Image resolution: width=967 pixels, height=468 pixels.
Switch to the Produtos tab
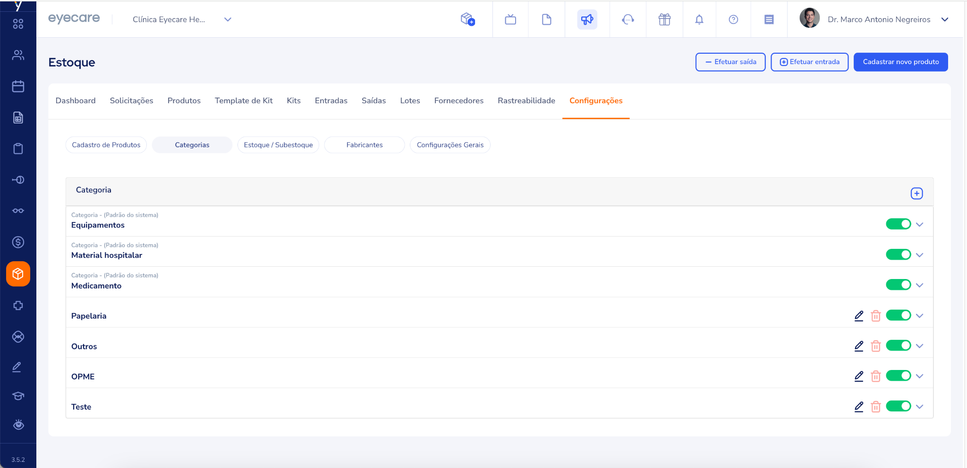[184, 101]
